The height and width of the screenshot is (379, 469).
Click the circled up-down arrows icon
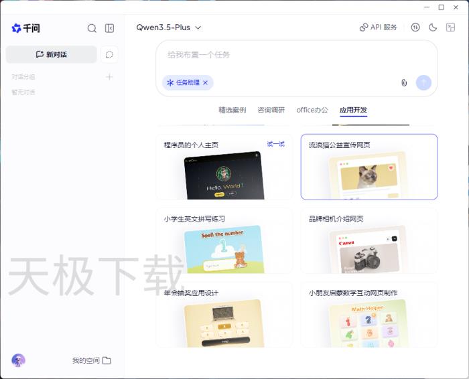point(415,27)
